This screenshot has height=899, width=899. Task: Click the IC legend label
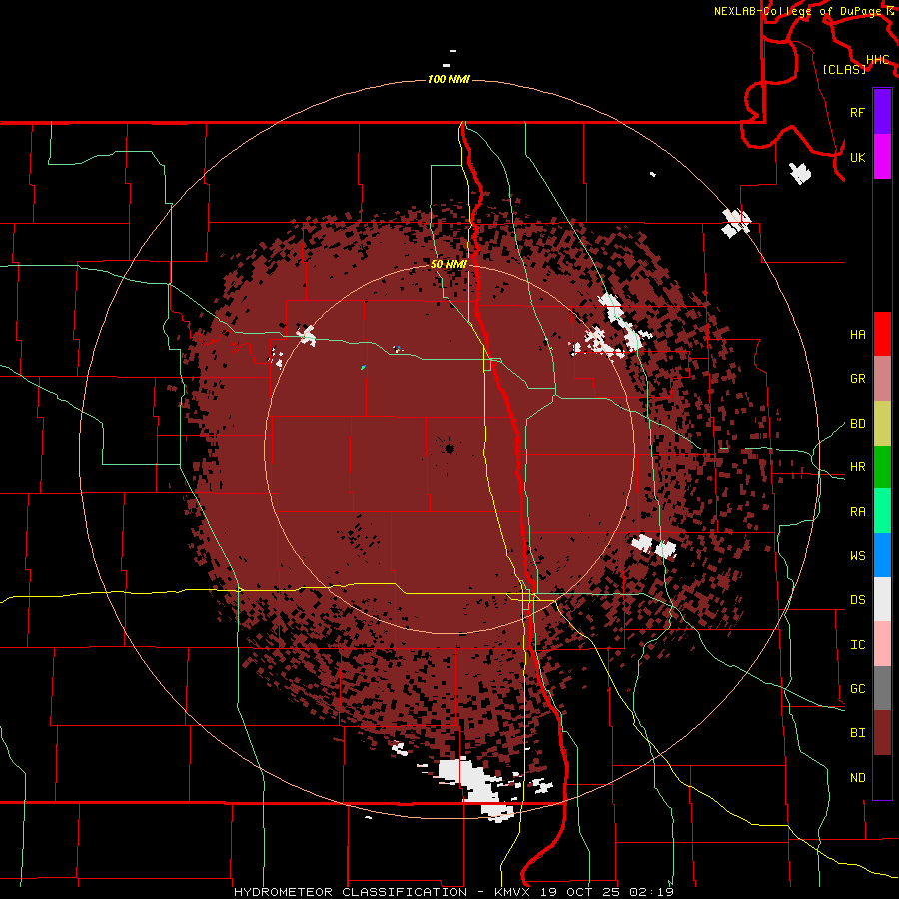pos(857,644)
